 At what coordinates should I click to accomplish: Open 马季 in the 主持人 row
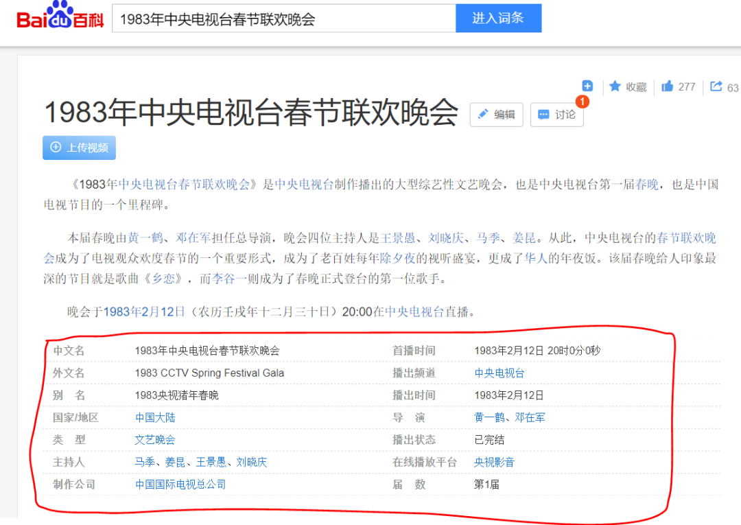pyautogui.click(x=145, y=462)
